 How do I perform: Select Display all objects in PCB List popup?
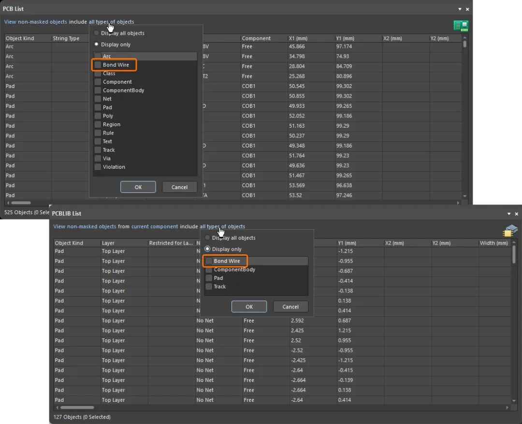96,33
